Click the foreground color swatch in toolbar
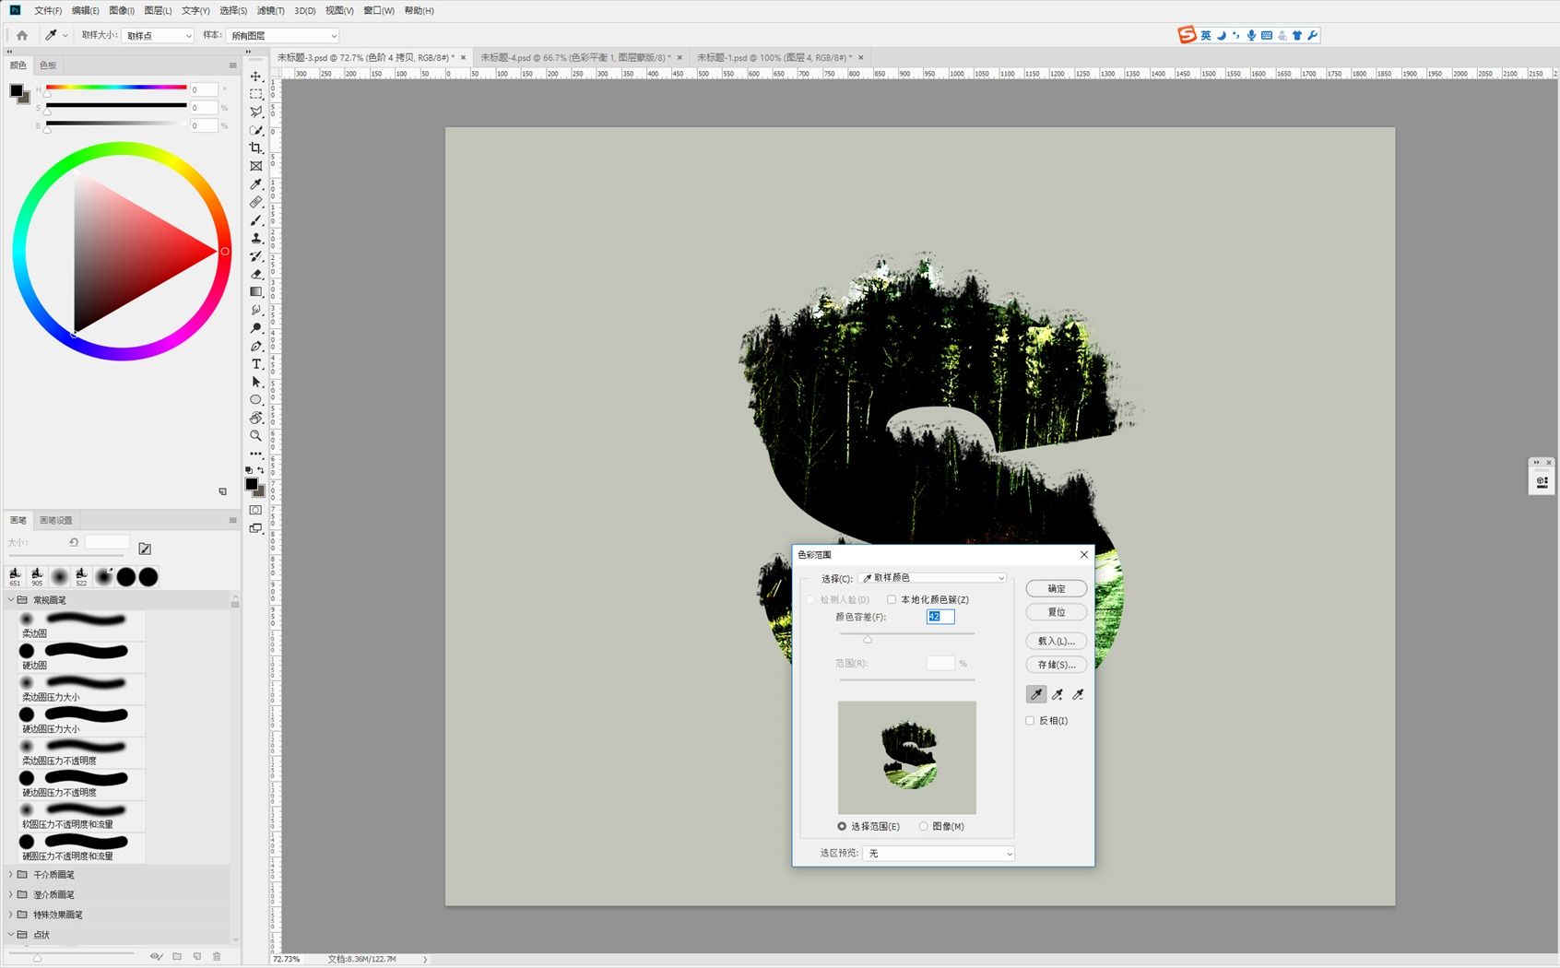 tap(251, 484)
